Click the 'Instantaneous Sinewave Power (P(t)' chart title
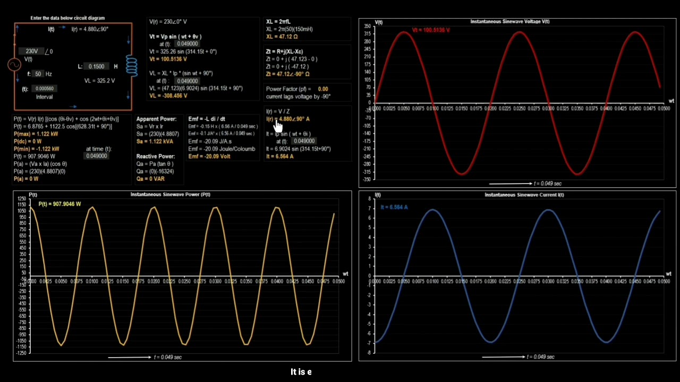 [x=170, y=195]
